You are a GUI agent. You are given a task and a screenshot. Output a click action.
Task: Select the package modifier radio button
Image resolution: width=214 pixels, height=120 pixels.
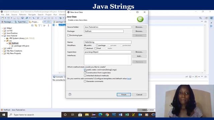pyautogui.click(x=97, y=45)
